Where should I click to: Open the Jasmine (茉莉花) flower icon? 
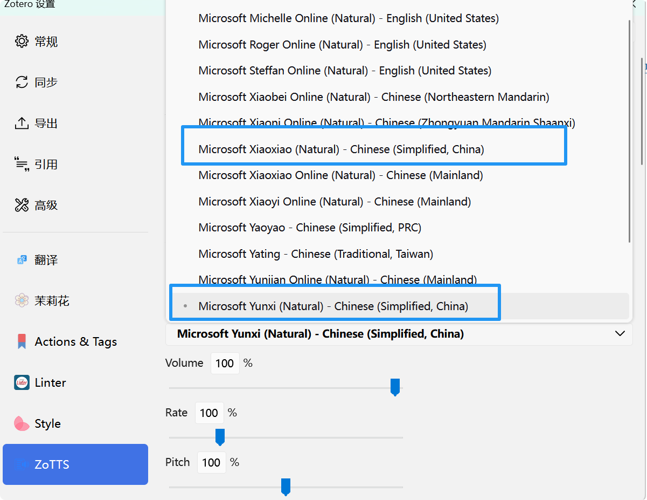coord(22,301)
